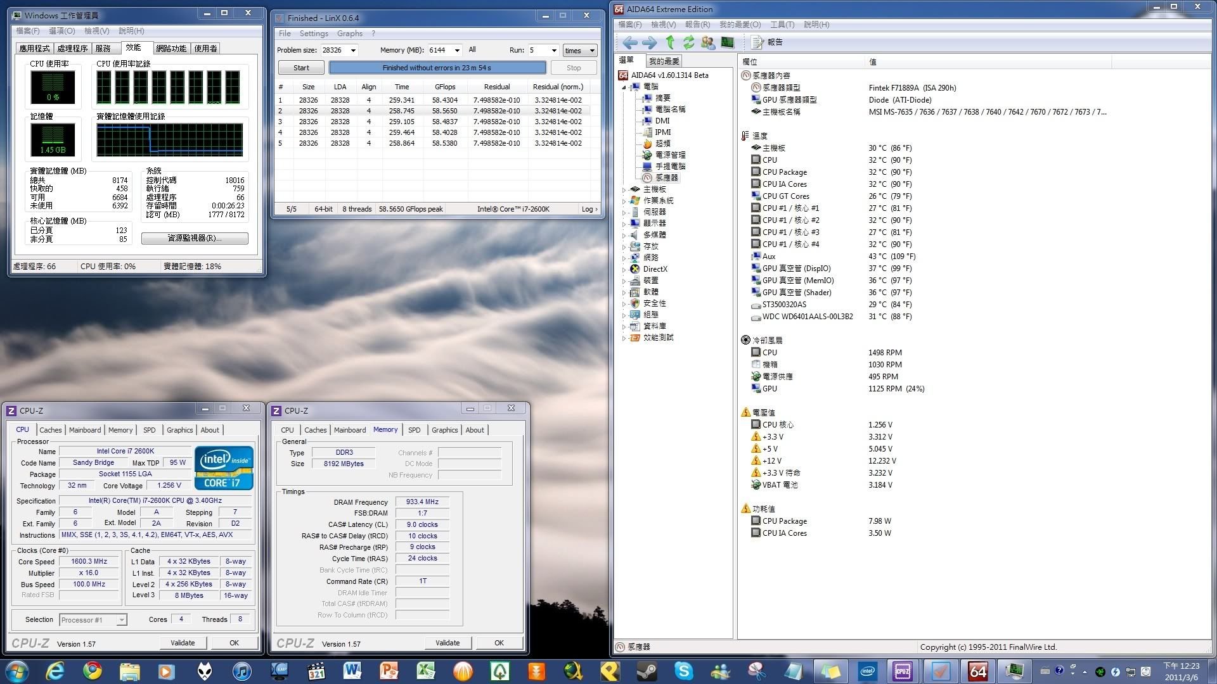
Task: Click the AIDA64 users toolbar icon
Action: tap(708, 42)
